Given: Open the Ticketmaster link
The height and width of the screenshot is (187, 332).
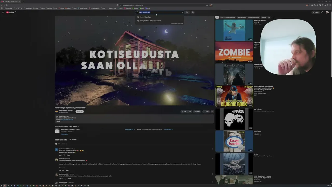Looking at the screenshot, I should point(64,134).
